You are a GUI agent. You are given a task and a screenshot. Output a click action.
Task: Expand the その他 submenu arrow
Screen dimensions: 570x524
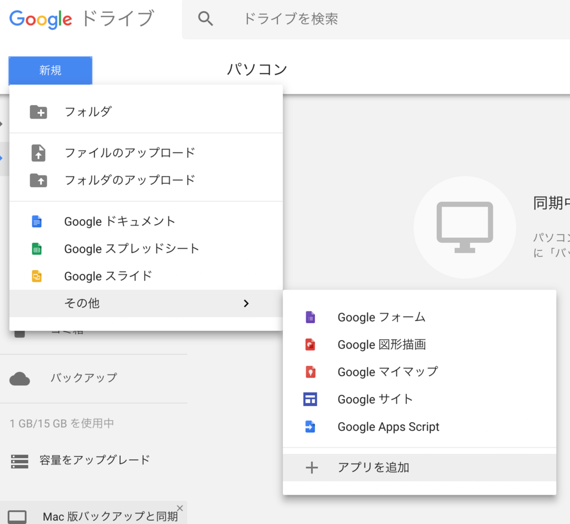click(x=246, y=303)
